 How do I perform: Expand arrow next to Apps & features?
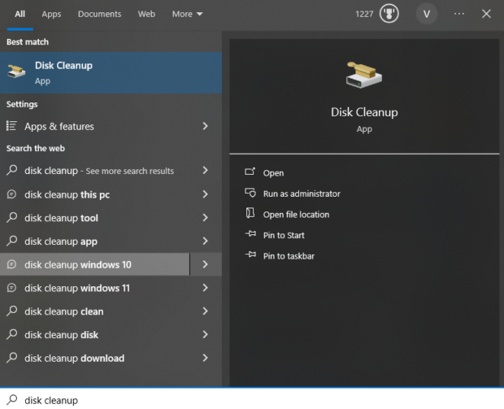205,126
